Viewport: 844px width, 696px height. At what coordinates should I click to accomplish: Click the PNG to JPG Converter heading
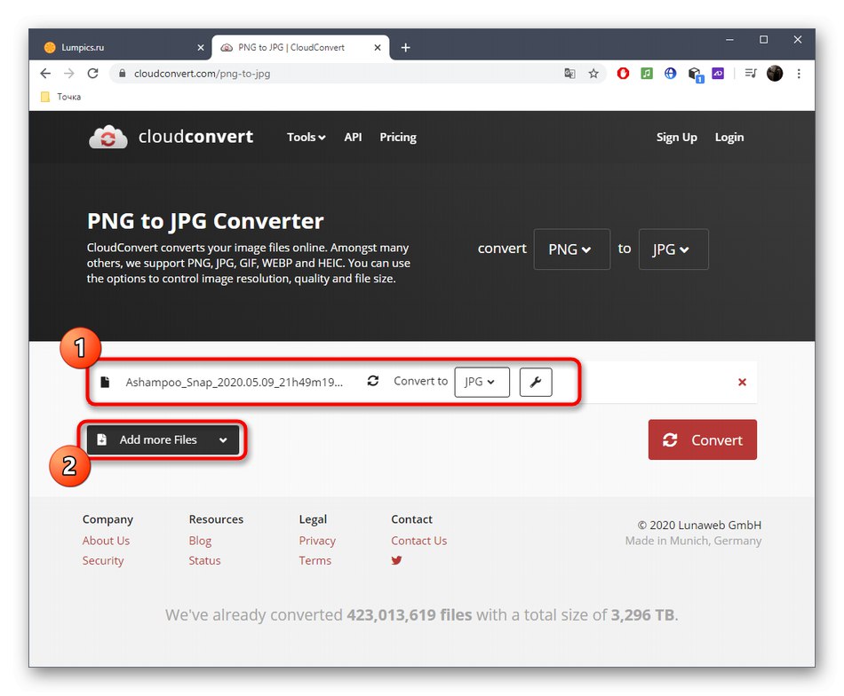[x=205, y=221]
